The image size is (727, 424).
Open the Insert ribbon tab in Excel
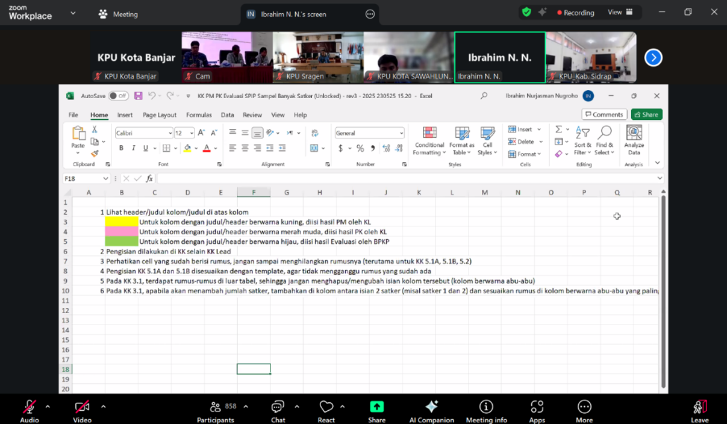coord(125,115)
